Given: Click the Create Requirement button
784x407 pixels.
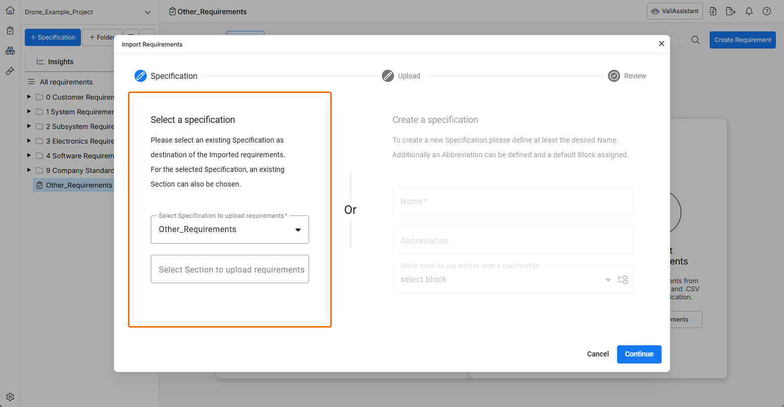Looking at the screenshot, I should tap(743, 40).
